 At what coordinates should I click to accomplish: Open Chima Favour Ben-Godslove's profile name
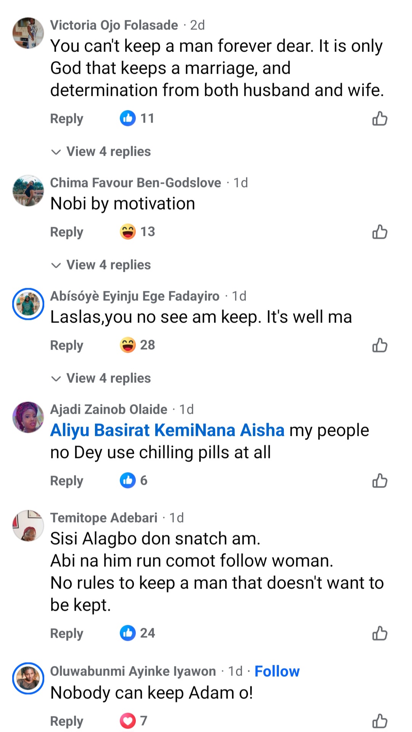135,183
